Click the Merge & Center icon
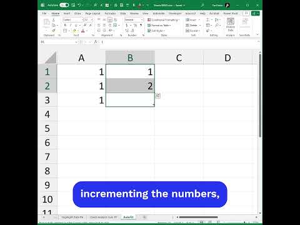300x225 pixels. pos(115,25)
